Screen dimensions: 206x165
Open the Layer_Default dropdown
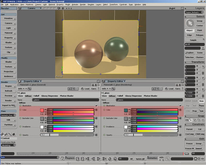(194, 12)
